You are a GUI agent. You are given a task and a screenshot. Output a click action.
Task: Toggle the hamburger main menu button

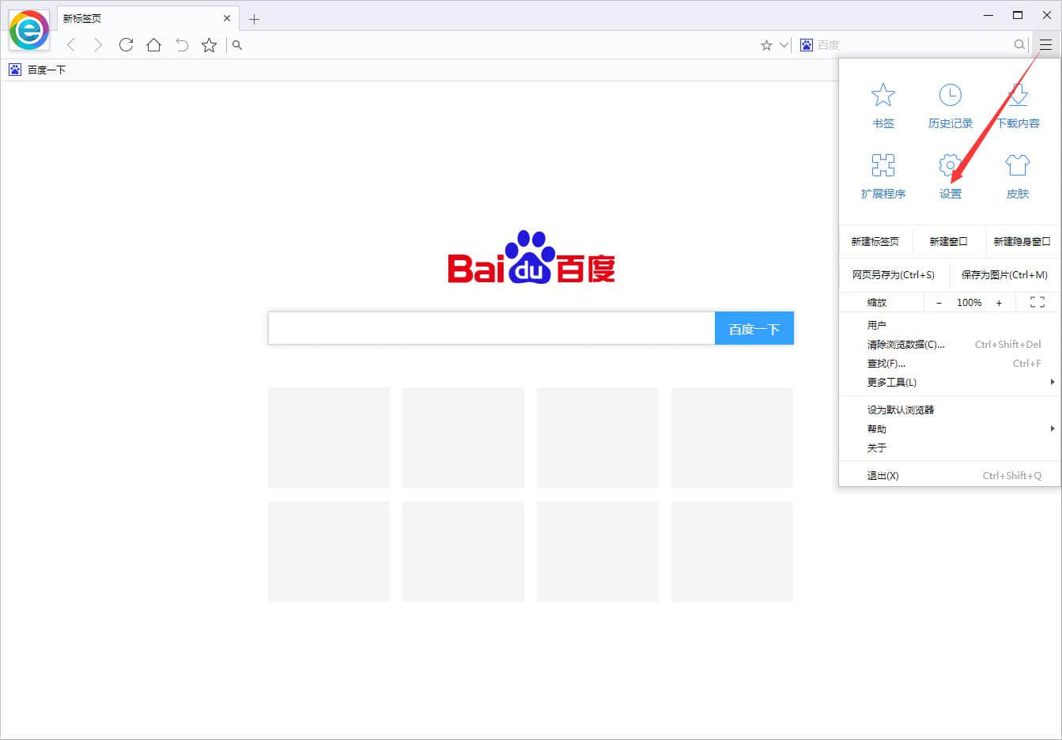pos(1045,45)
